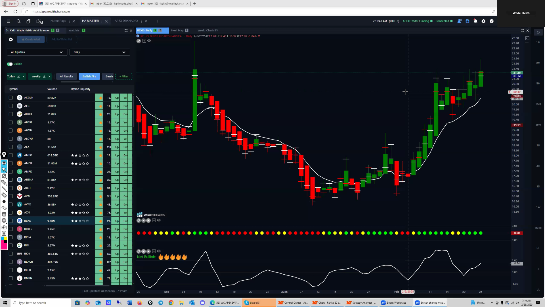Image resolution: width=545 pixels, height=307 pixels.
Task: Switch to the Home Page tab
Action: coord(58,21)
